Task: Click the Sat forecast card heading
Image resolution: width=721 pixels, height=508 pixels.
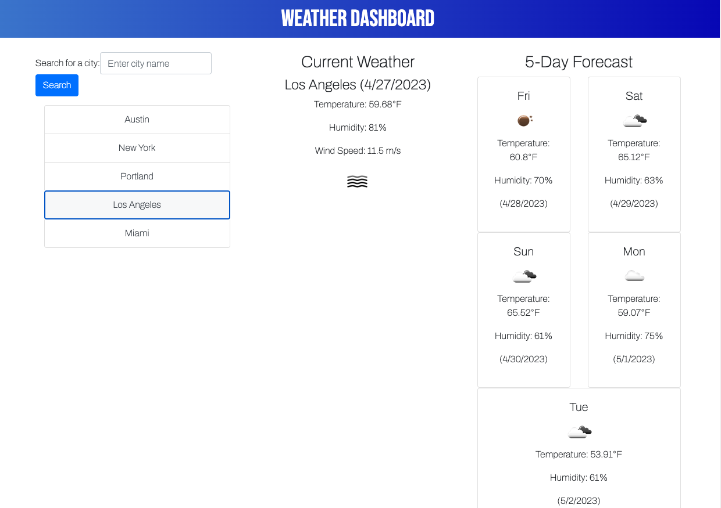Action: [634, 96]
